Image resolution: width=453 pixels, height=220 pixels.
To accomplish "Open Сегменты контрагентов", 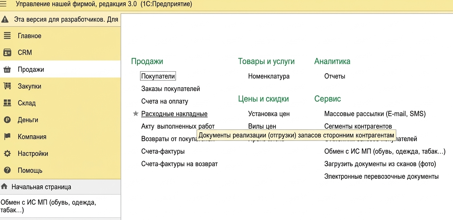I will (x=358, y=126).
